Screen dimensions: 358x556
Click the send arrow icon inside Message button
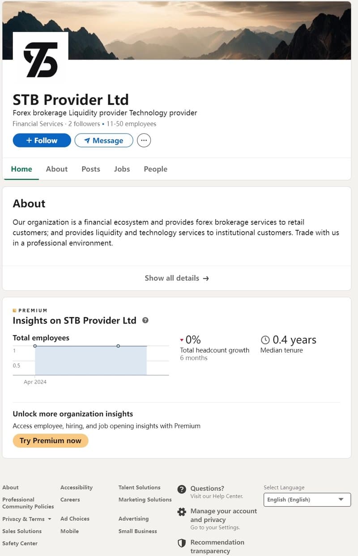point(88,140)
